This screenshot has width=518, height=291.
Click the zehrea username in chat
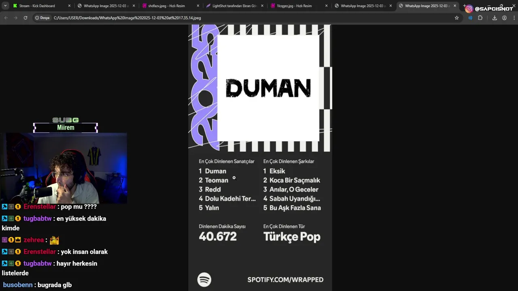(34, 240)
